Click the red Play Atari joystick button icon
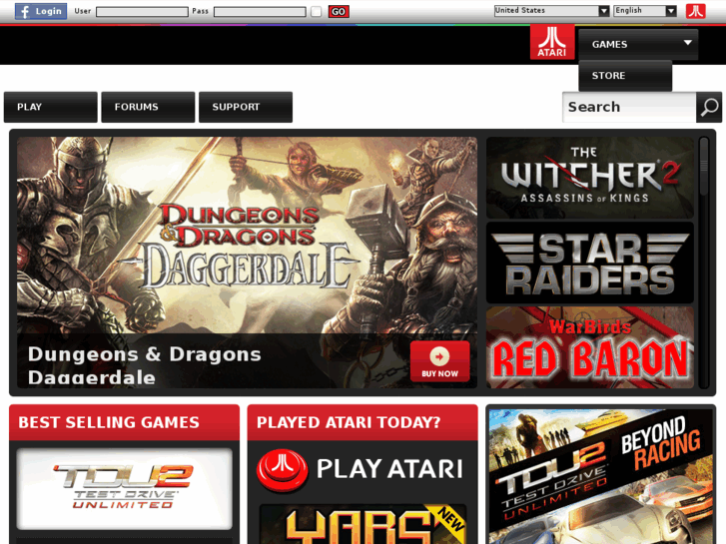 pyautogui.click(x=282, y=470)
